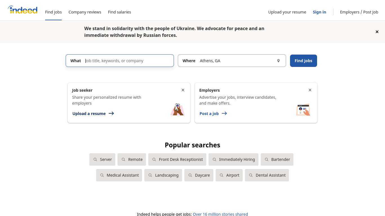Open the Find jobs tab
This screenshot has height=216, width=385.
click(53, 12)
